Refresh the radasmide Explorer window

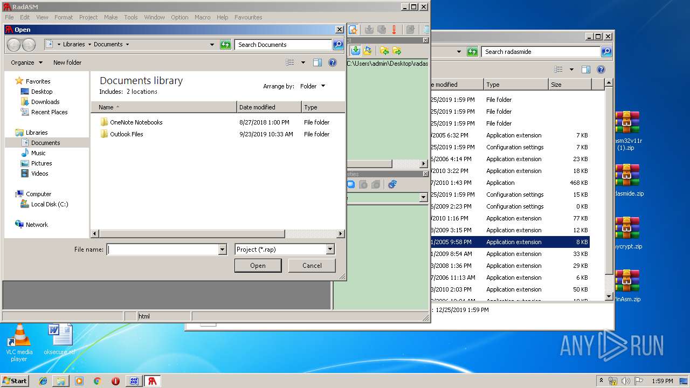pos(472,52)
